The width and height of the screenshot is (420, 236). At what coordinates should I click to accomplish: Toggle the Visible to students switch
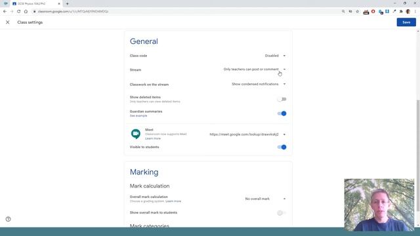click(282, 147)
